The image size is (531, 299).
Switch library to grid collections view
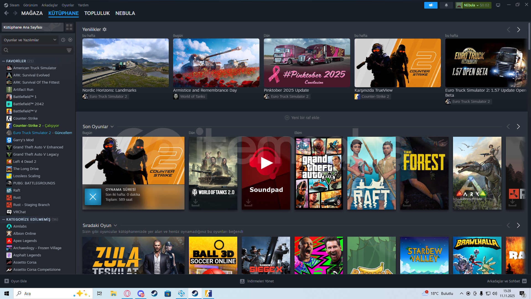coord(69,27)
